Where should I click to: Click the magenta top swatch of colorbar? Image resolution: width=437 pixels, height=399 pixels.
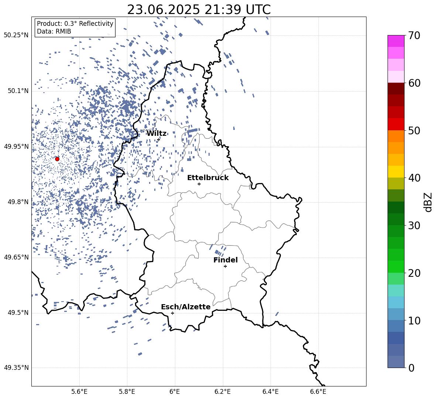pyautogui.click(x=396, y=41)
